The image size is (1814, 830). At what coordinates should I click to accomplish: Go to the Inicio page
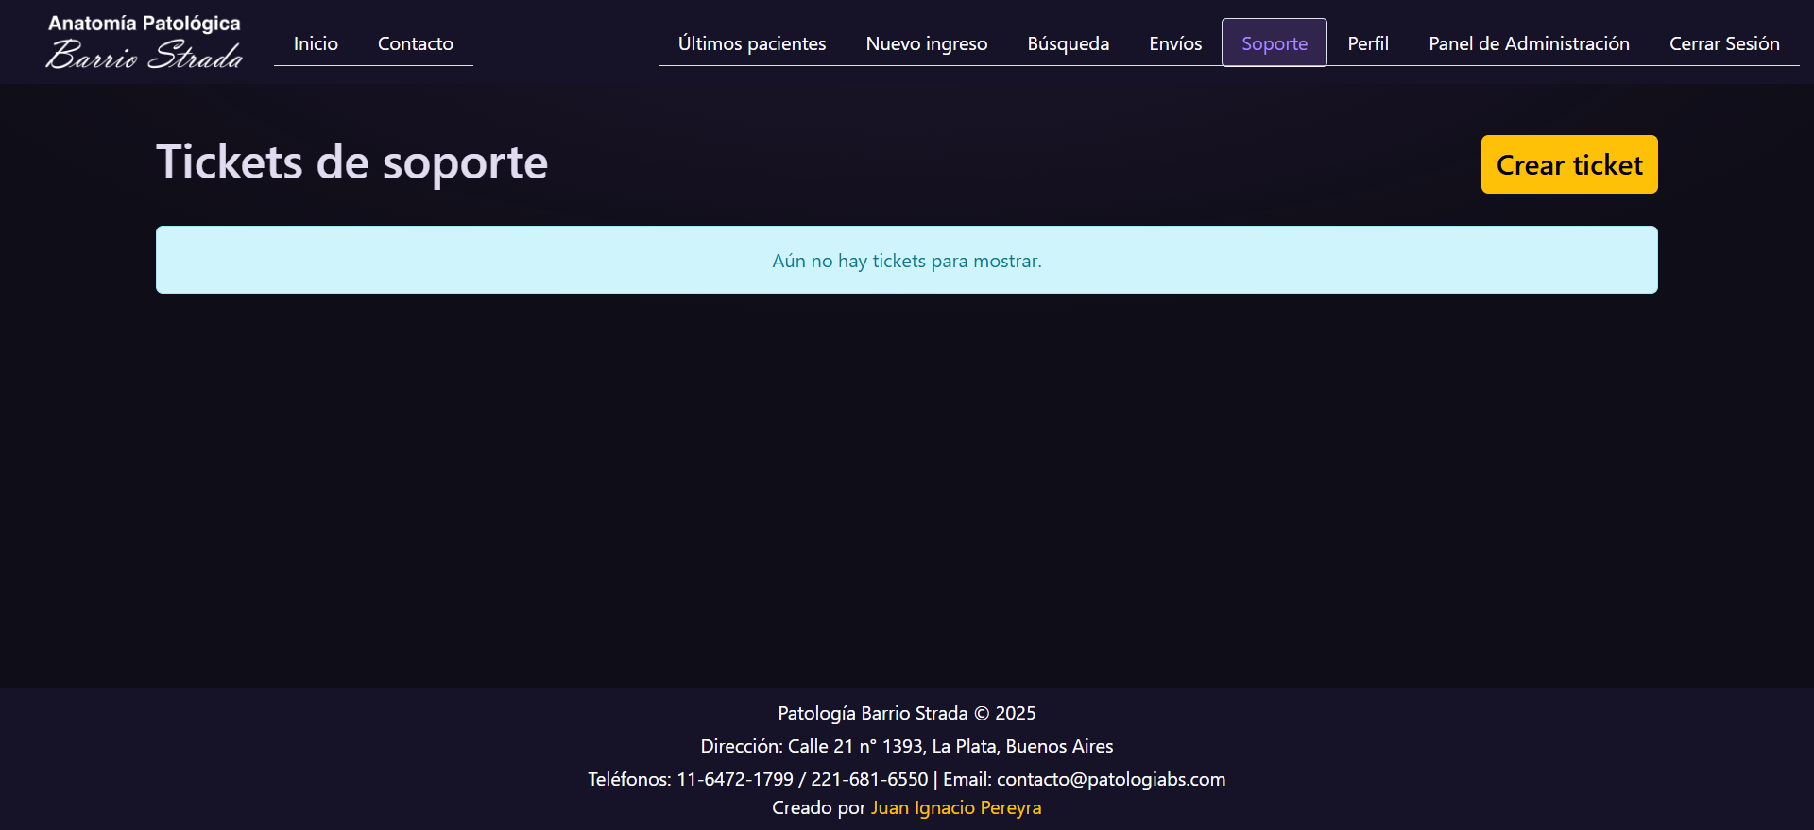[x=316, y=43]
